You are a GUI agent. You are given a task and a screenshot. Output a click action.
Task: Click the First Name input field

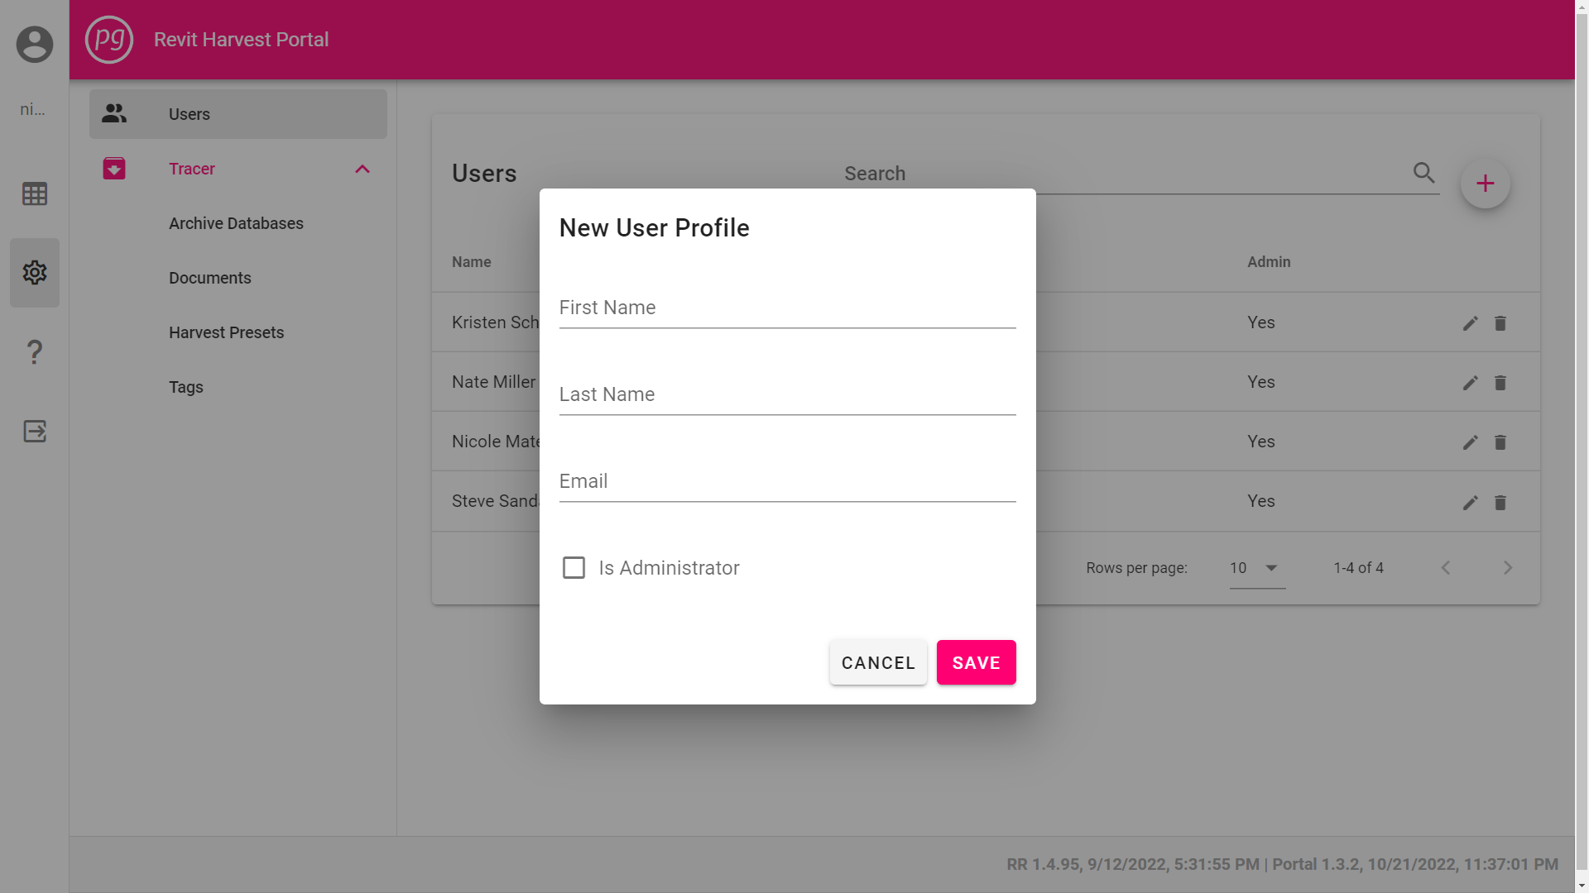coord(786,310)
